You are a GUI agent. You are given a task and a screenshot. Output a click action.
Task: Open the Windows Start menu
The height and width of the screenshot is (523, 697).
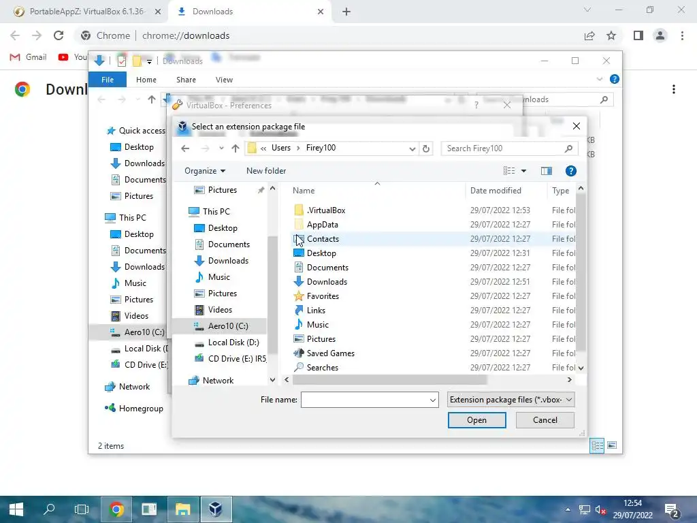[16, 509]
